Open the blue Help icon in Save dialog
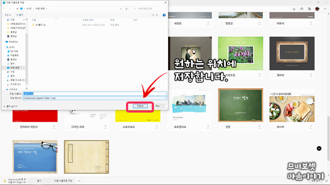The height and width of the screenshot is (185, 330). (164, 15)
